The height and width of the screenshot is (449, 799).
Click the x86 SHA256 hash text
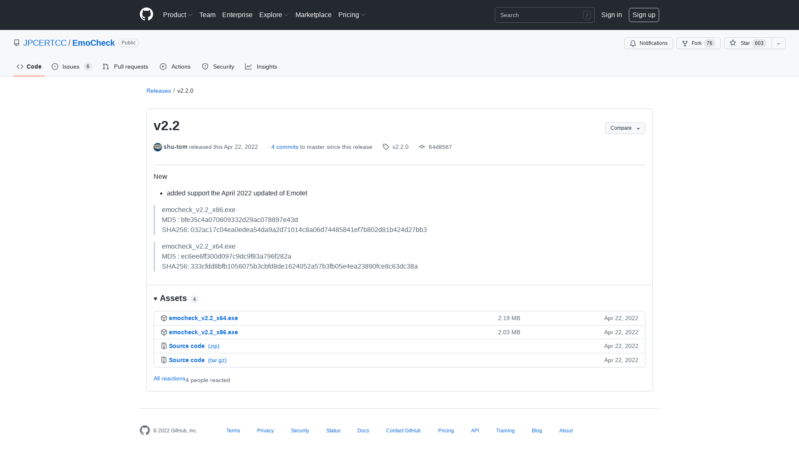tap(294, 230)
